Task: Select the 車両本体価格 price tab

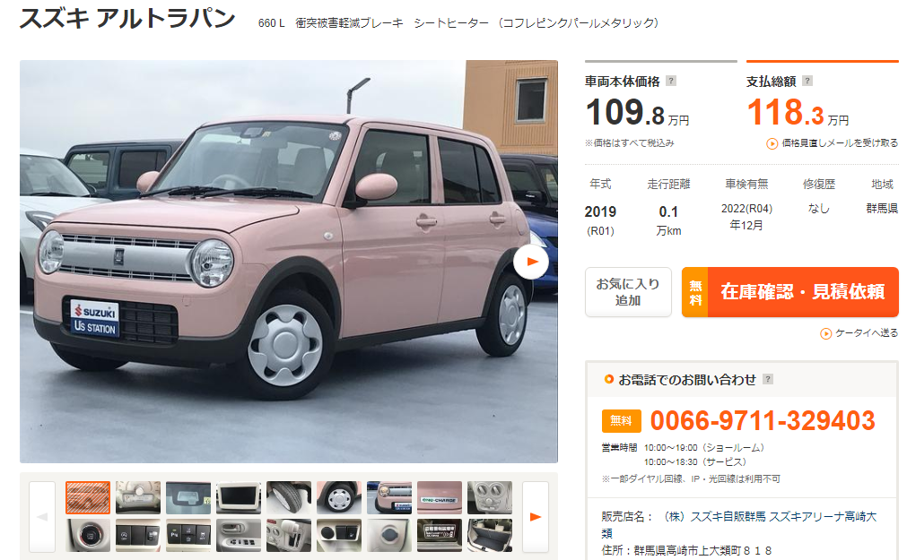Action: pos(660,102)
